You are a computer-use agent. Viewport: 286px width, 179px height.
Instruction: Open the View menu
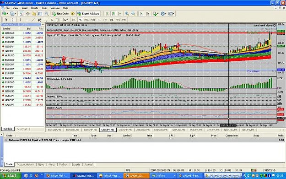16,8
